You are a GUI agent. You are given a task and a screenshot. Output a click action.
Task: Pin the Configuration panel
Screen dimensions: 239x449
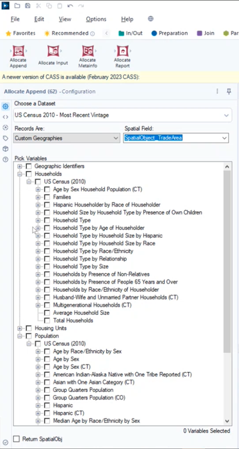coord(229,91)
